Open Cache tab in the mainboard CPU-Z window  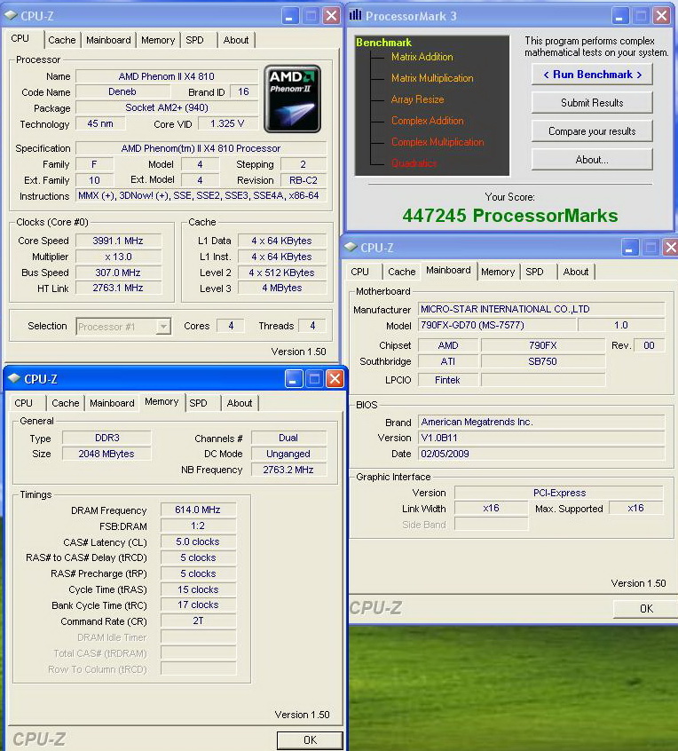point(402,272)
